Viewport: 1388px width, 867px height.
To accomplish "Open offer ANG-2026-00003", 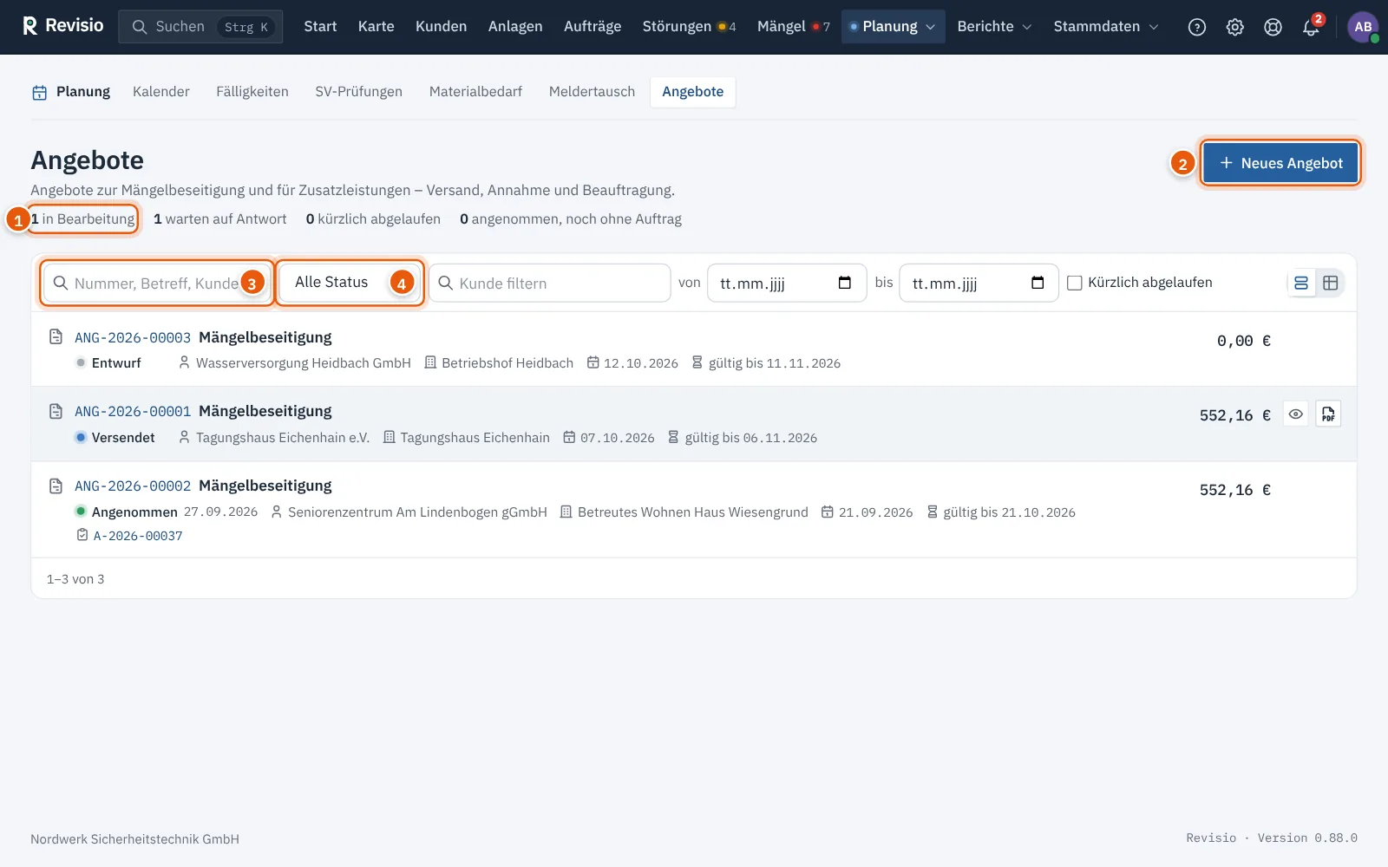I will (133, 337).
